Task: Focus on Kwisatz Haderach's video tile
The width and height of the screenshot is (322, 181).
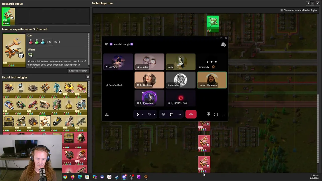Action: tap(212, 80)
